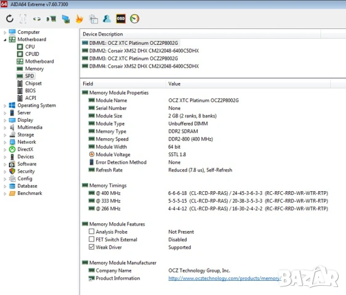The height and width of the screenshot is (295, 346).
Task: Expand the Display node arrow
Action: click(x=5, y=120)
